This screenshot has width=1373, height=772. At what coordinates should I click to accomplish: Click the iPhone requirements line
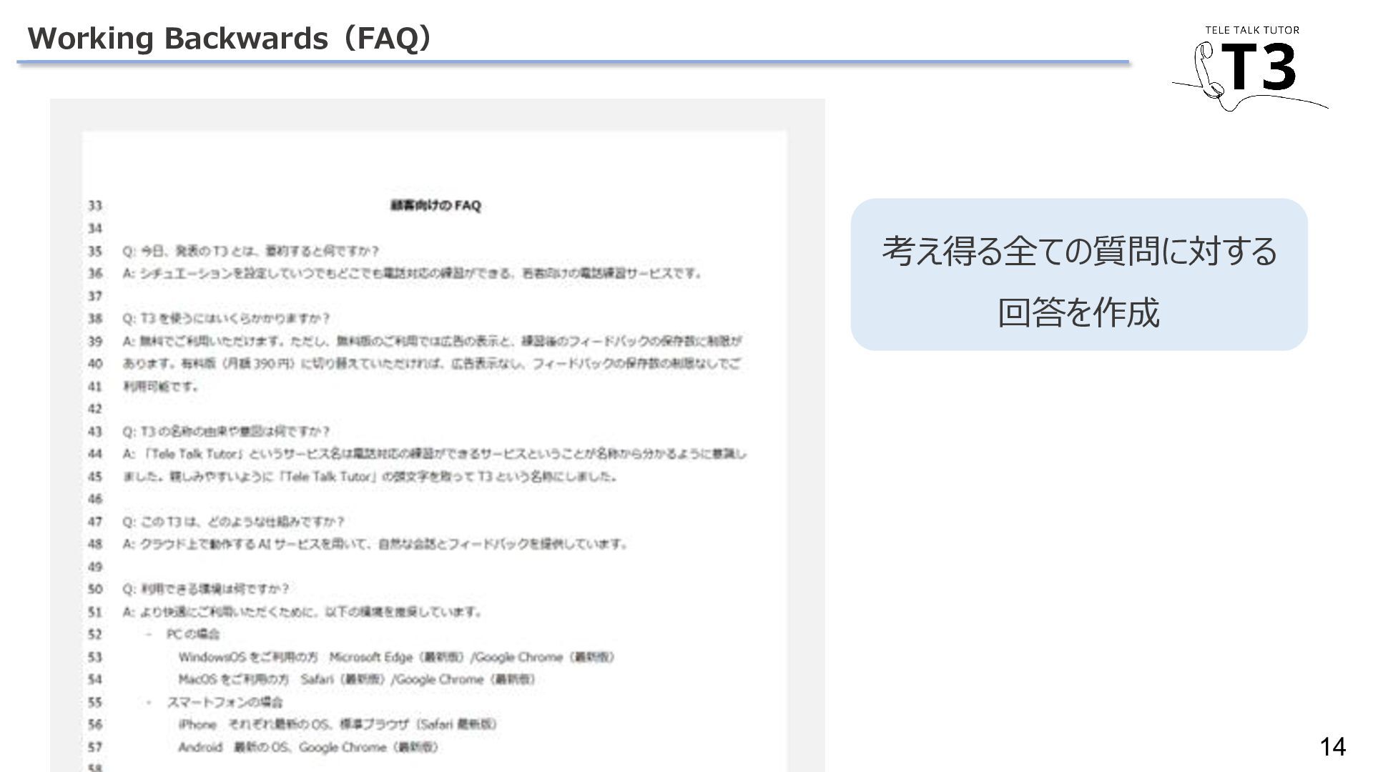click(x=338, y=724)
